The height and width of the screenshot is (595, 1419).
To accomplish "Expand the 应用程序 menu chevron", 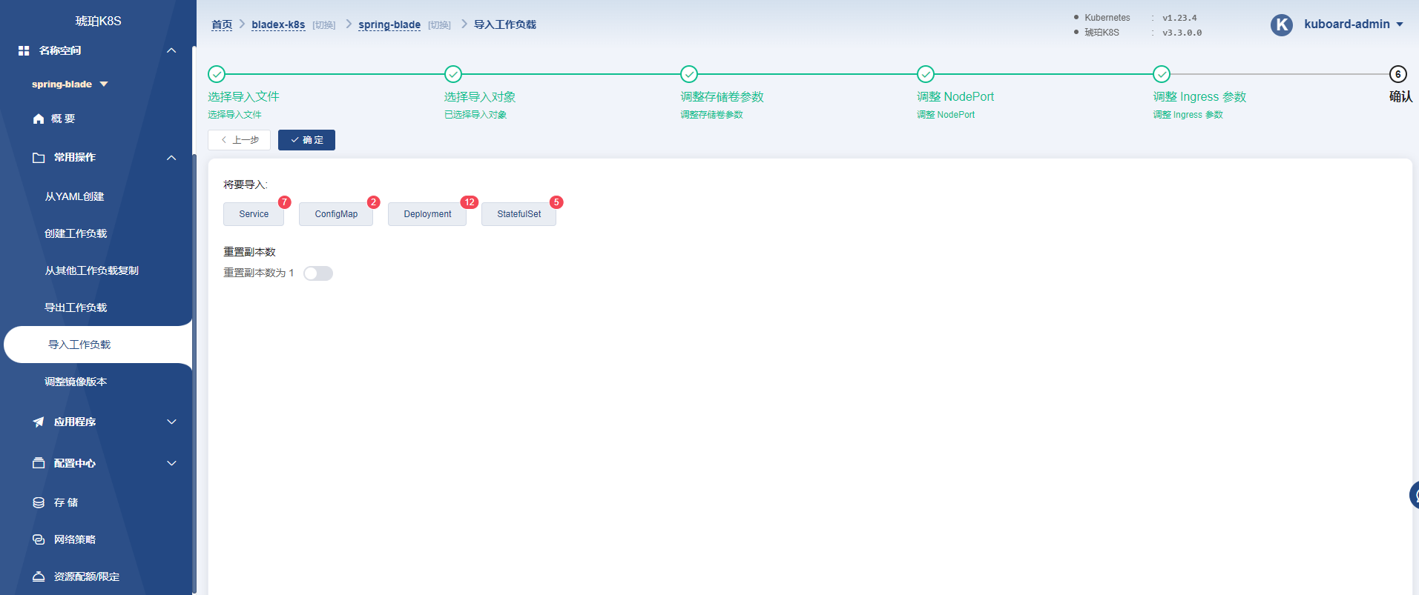I will pos(171,422).
